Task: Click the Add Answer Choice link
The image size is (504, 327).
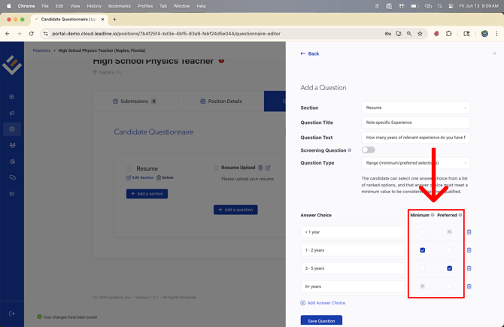Action: tap(323, 303)
